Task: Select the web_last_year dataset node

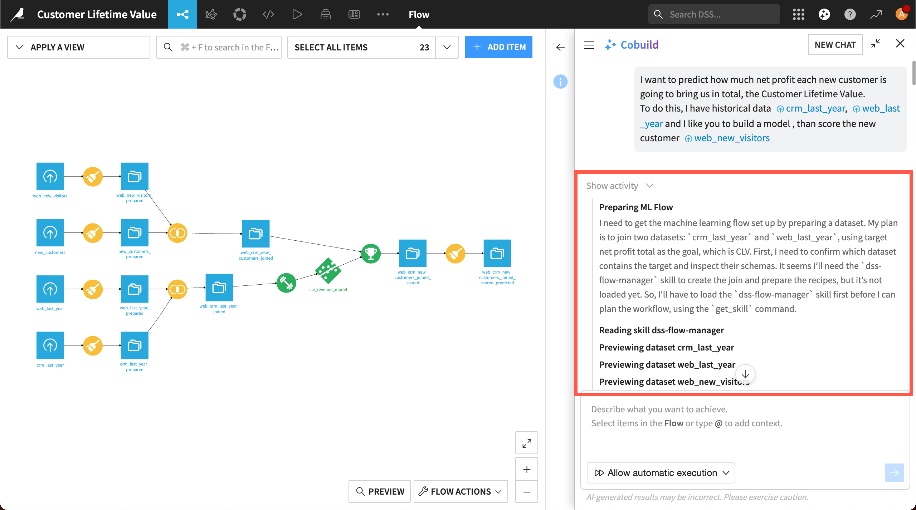Action: click(50, 289)
